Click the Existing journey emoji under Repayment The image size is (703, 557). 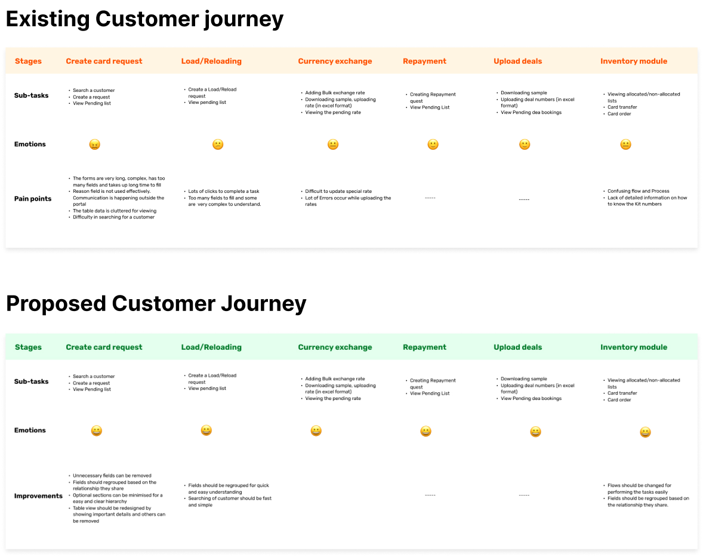[x=433, y=144]
